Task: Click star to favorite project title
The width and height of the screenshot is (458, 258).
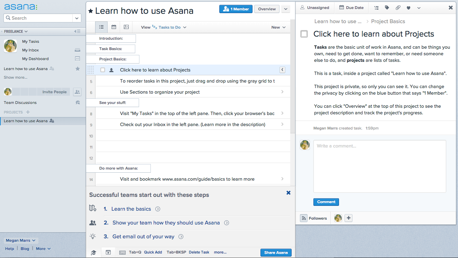Action: (91, 11)
